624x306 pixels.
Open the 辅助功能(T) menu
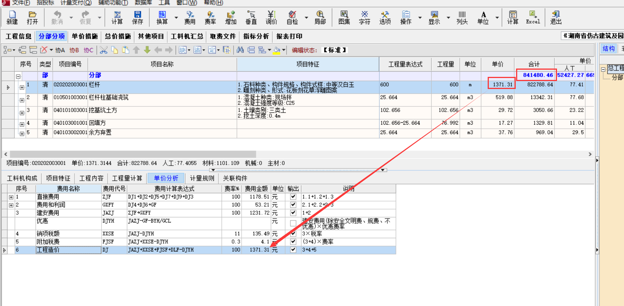(x=113, y=3)
